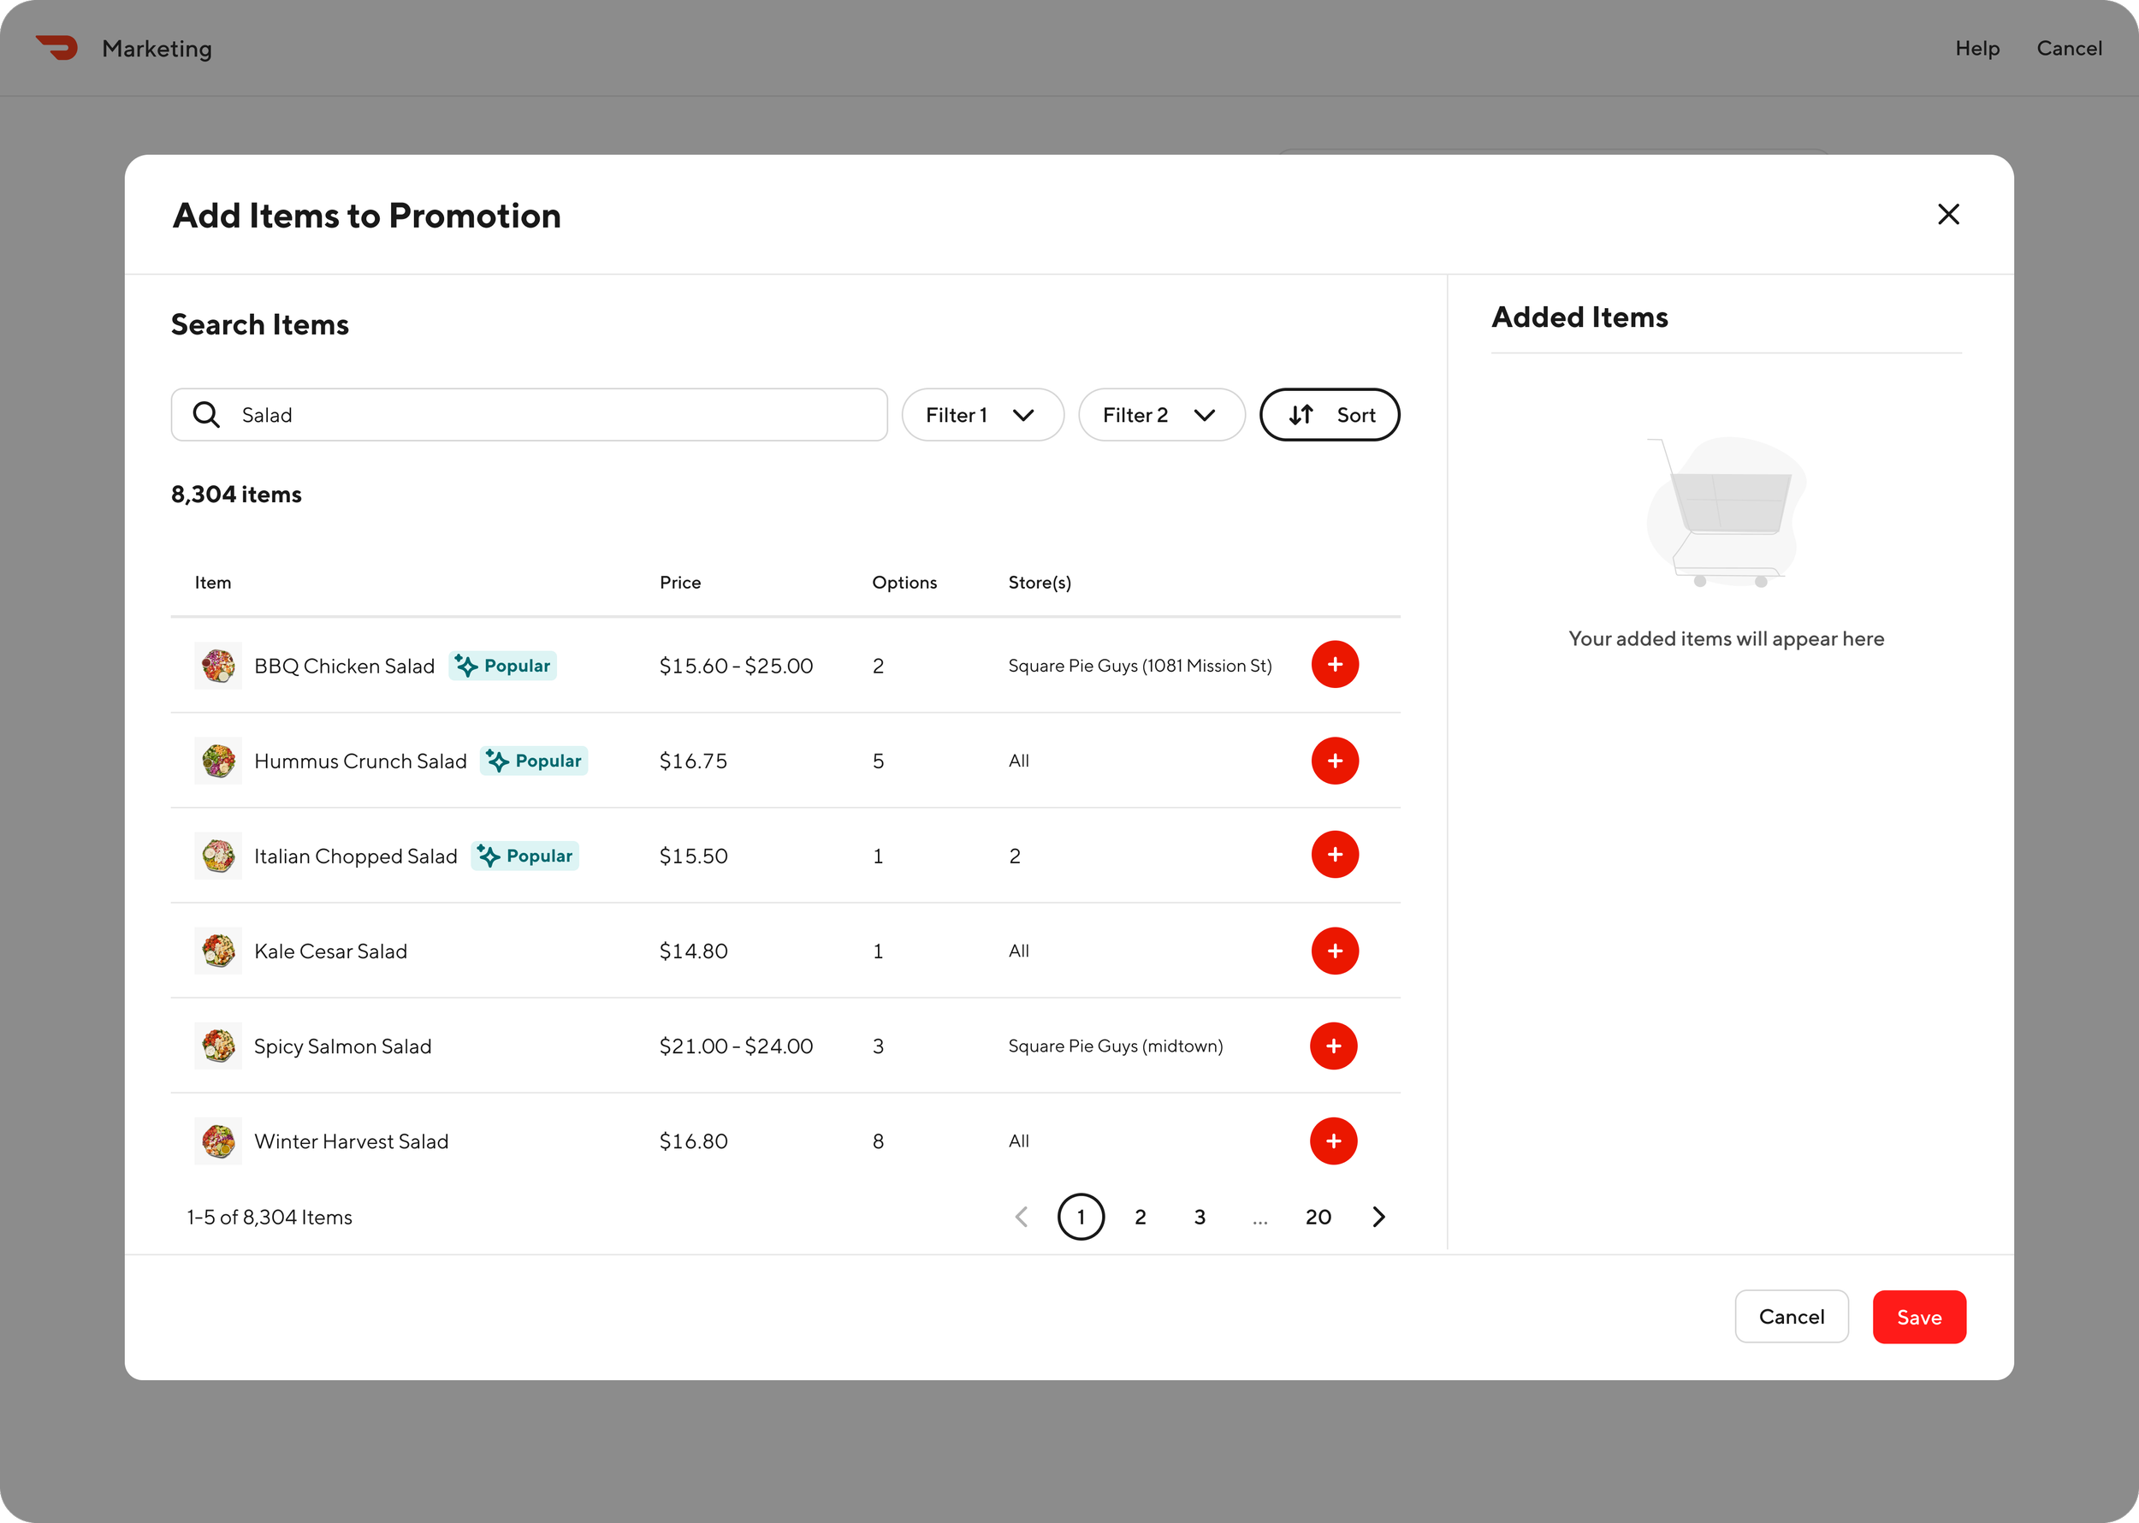Click the red Save button
This screenshot has width=2139, height=1523.
pyautogui.click(x=1918, y=1317)
